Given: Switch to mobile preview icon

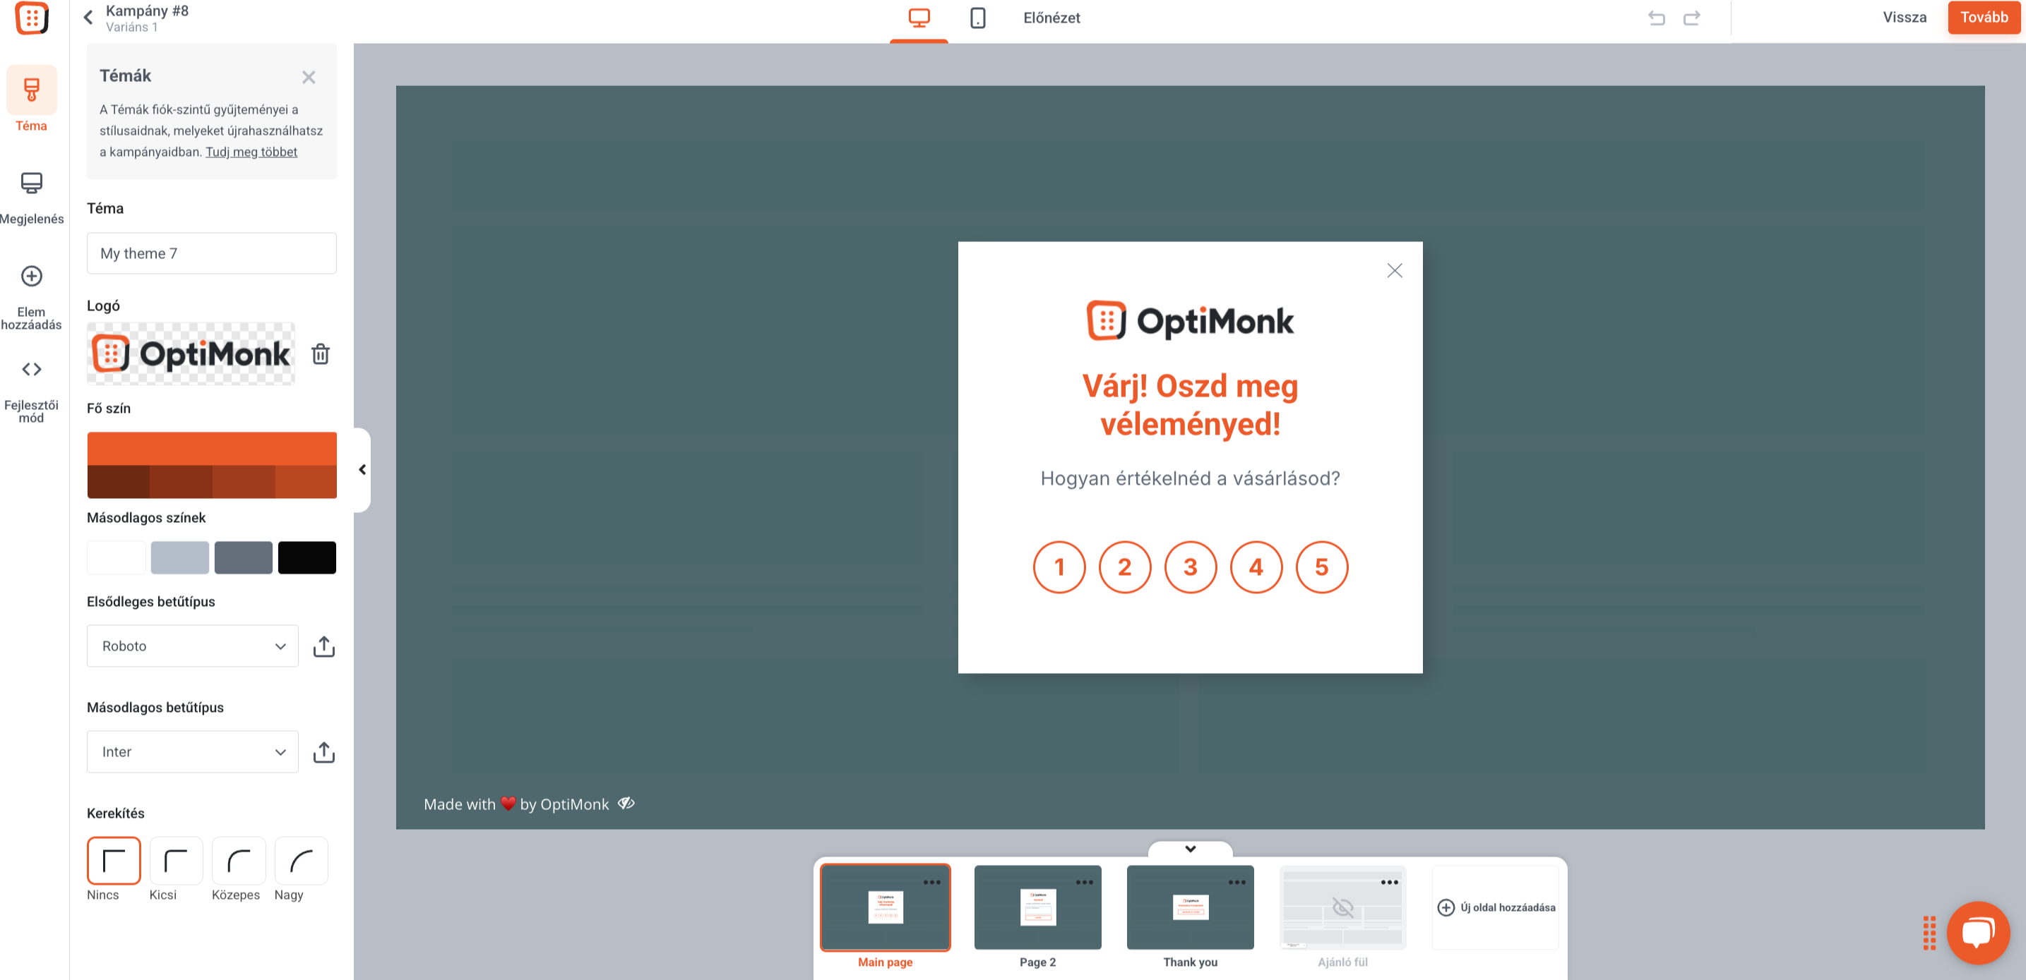Looking at the screenshot, I should click(x=977, y=18).
